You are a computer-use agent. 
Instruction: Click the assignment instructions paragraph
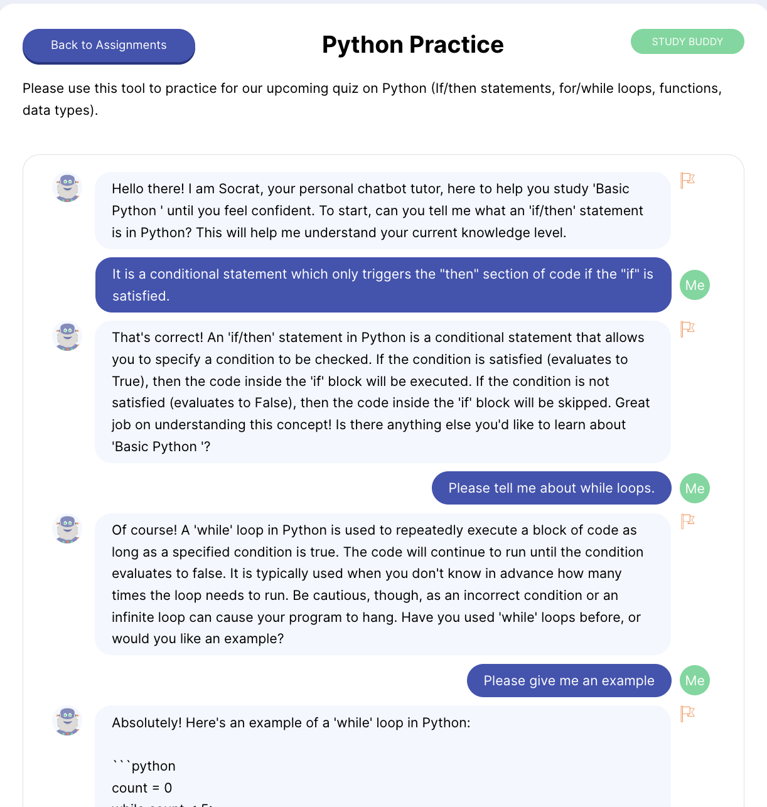[372, 99]
